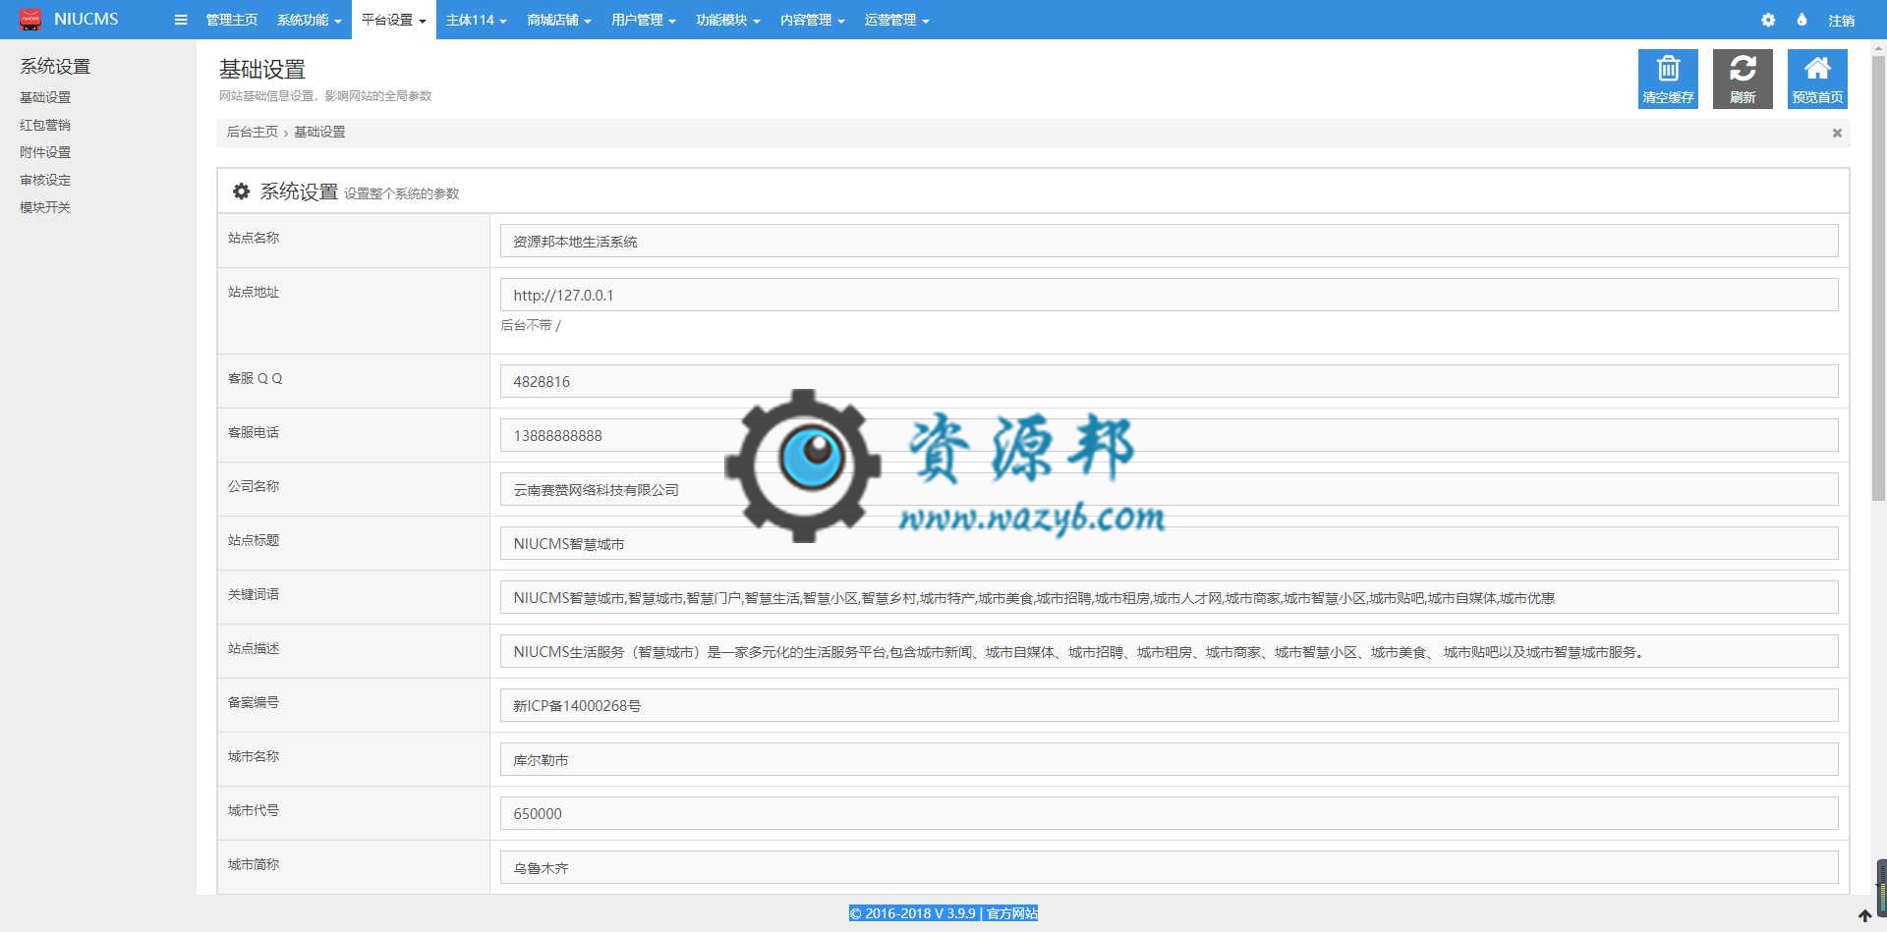Viewport: 1887px width, 932px height.
Task: Click the gear icon beside 系统设置 heading
Action: [241, 192]
